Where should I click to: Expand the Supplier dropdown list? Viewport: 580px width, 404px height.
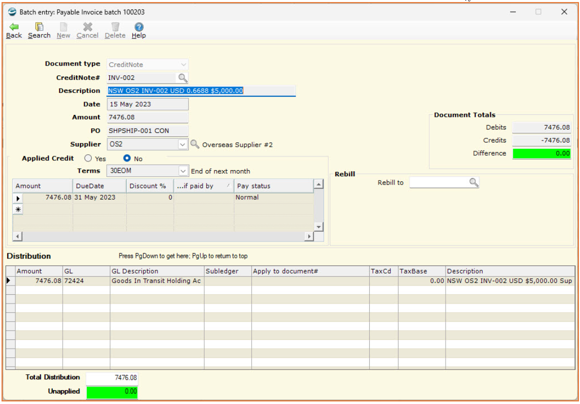coord(183,144)
